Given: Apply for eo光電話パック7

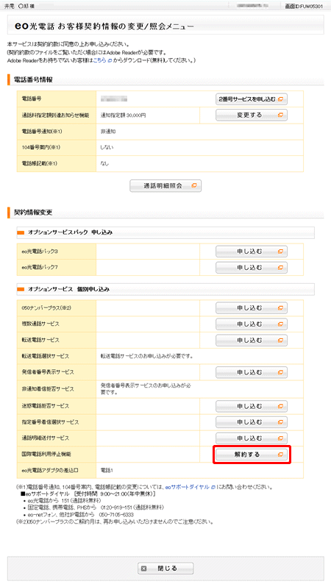Looking at the screenshot, I should 252,268.
